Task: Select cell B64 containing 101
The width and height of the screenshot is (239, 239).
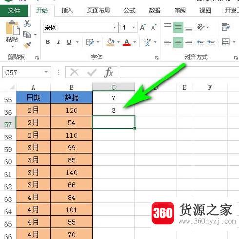Action: 72,210
